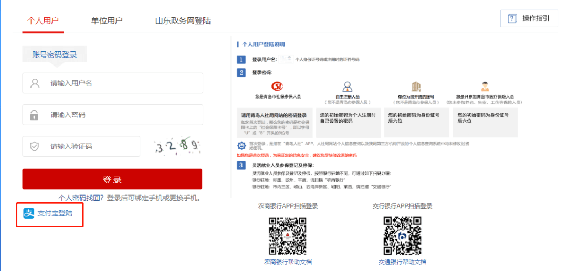Viewport: 567px width, 271px height.
Task: Open 农商银行帮助文档 link
Action: pos(288,262)
